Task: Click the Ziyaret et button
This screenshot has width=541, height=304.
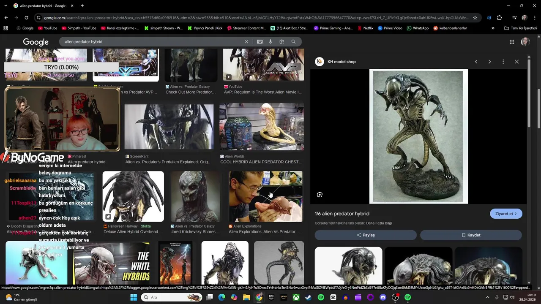Action: [x=506, y=214]
